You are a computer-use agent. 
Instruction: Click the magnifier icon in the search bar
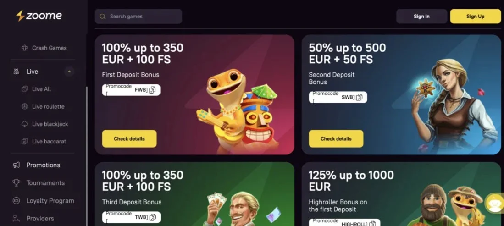tap(103, 17)
